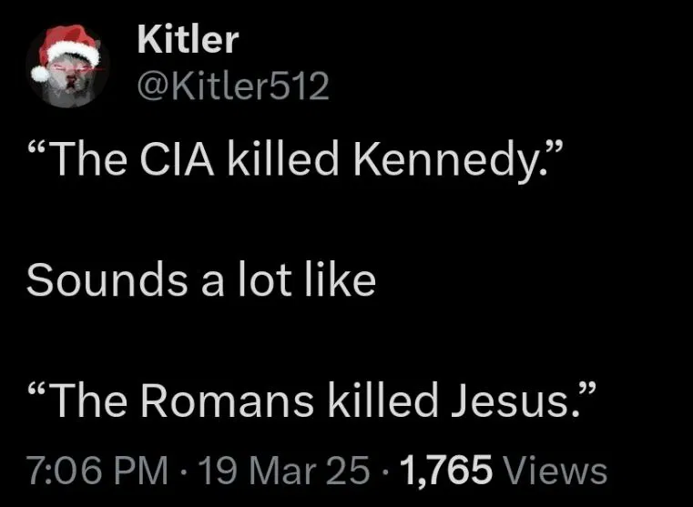
Task: Click the 7:06 PM timestamp
Action: click(x=97, y=471)
